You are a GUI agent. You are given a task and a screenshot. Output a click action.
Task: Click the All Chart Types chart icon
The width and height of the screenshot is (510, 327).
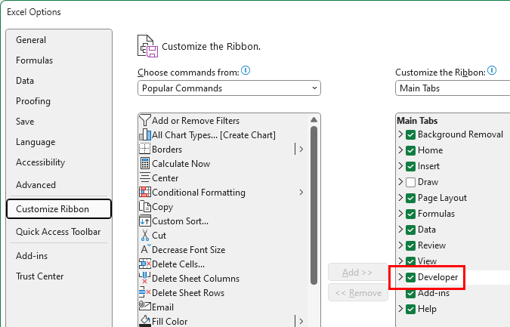(x=145, y=135)
